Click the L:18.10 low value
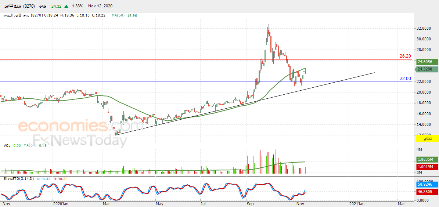439x207 pixels. coord(82,16)
